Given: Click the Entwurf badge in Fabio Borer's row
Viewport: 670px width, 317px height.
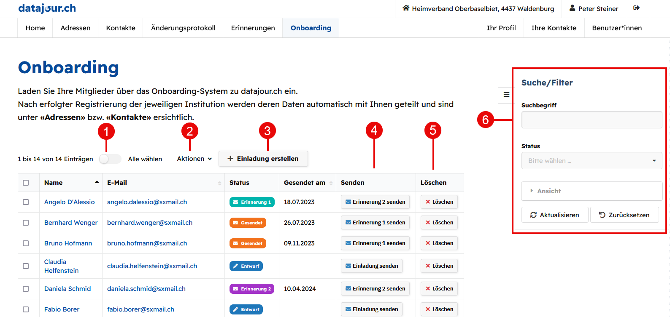Looking at the screenshot, I should (246, 309).
